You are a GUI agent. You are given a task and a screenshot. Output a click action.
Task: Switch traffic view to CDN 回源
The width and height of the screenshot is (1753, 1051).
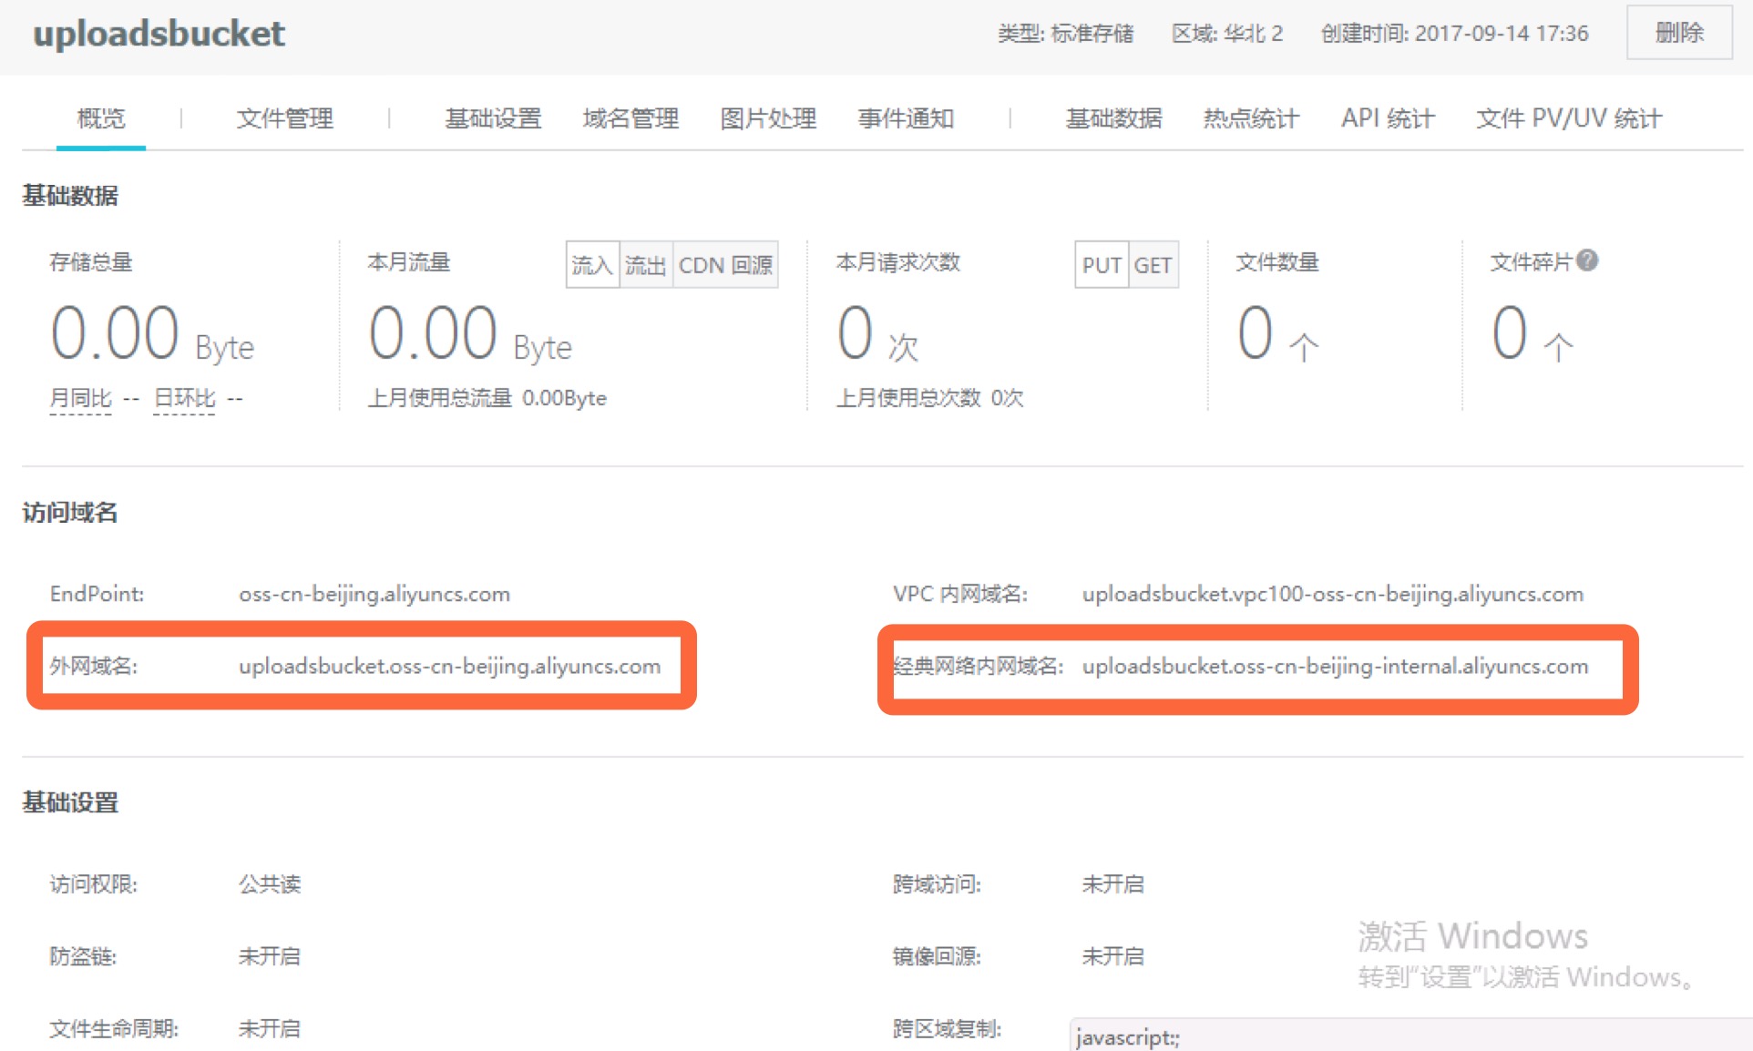(x=725, y=265)
